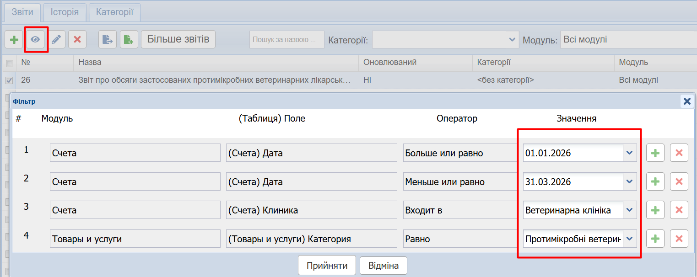Click the eye view report icon
The width and height of the screenshot is (697, 277).
point(35,40)
